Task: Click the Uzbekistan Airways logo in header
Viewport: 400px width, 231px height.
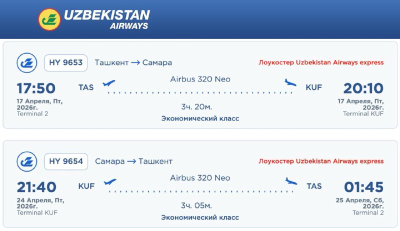Action: [x=93, y=19]
